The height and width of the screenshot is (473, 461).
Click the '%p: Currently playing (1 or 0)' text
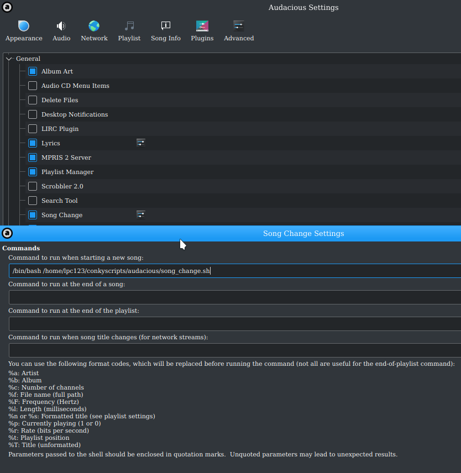(x=55, y=423)
